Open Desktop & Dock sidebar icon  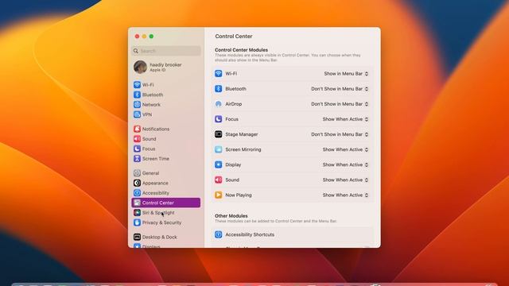tap(137, 237)
